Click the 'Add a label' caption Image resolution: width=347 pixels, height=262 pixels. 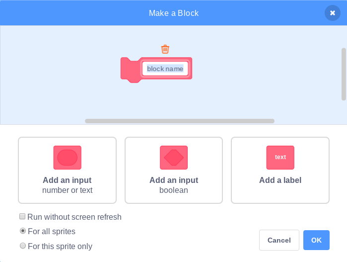coord(280,180)
